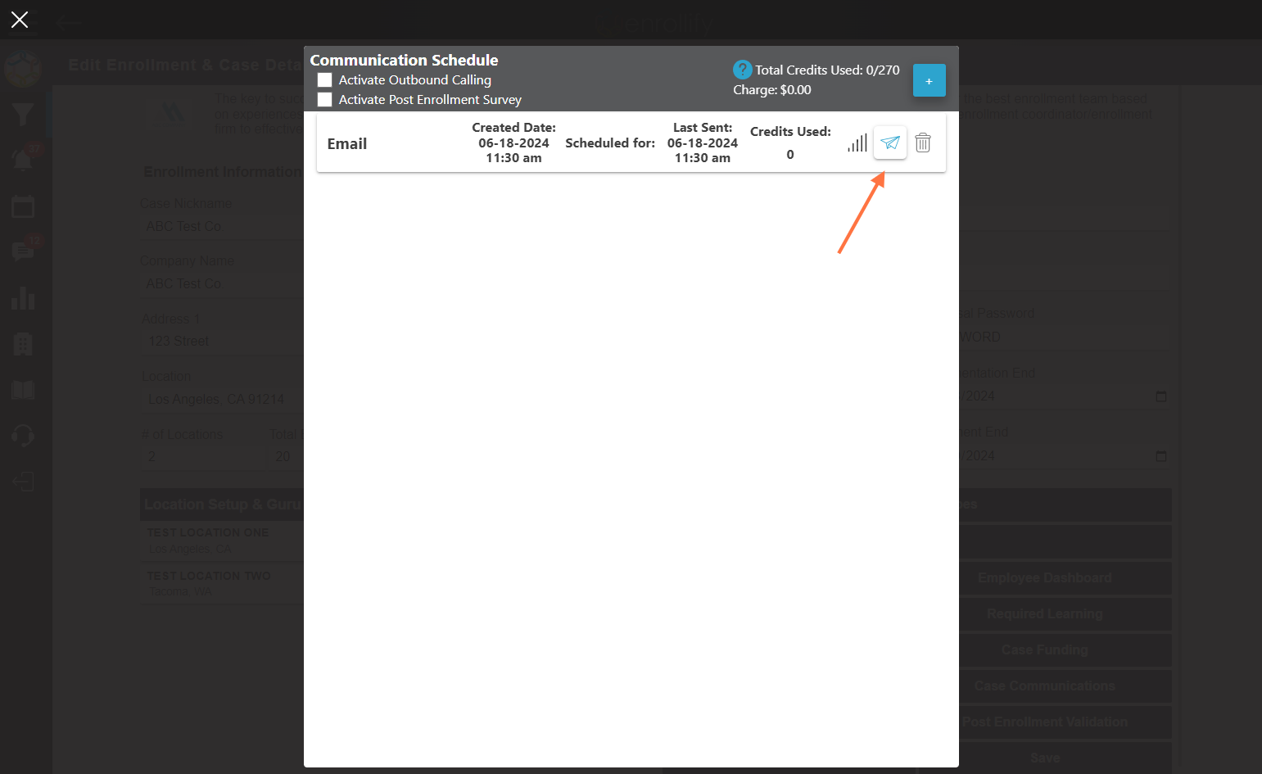Open notifications bell in sidebar
The image size is (1262, 774).
(23, 160)
